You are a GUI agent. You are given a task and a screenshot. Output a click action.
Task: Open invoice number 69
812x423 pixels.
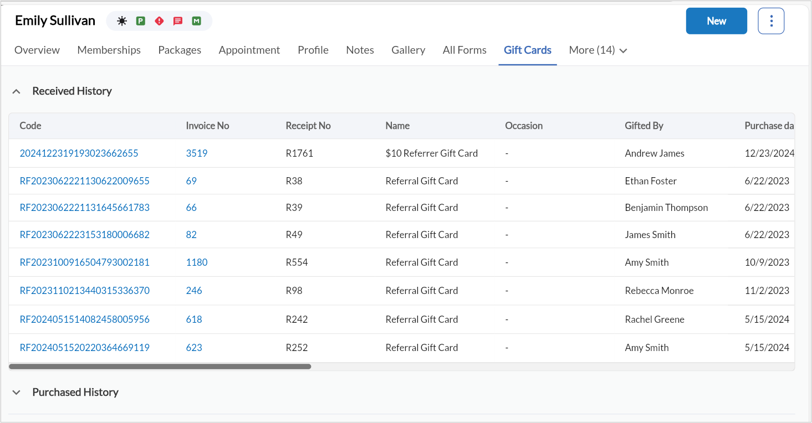(x=191, y=181)
